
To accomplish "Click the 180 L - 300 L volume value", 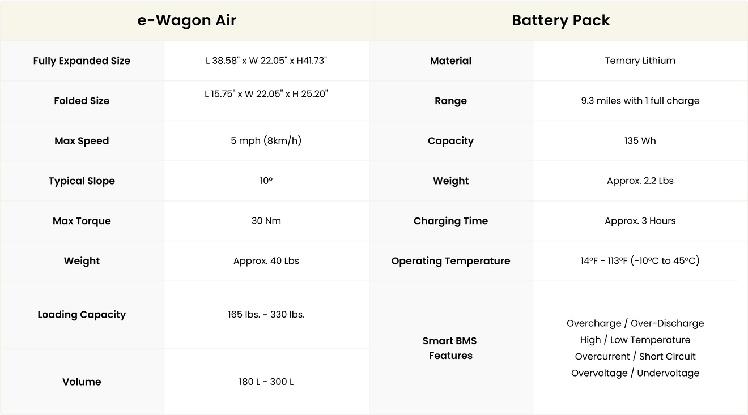I will pyautogui.click(x=266, y=382).
